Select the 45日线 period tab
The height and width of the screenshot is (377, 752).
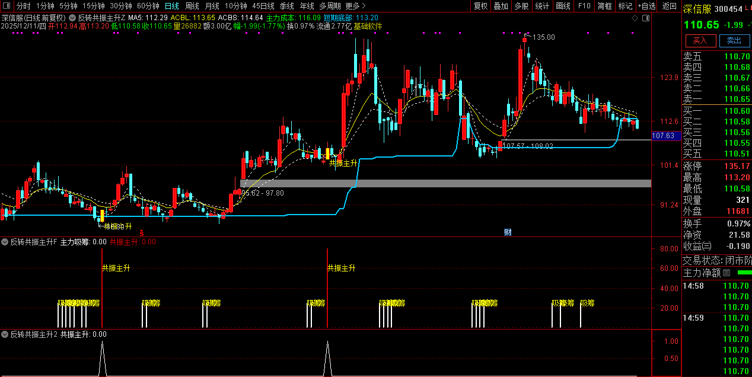(x=263, y=6)
